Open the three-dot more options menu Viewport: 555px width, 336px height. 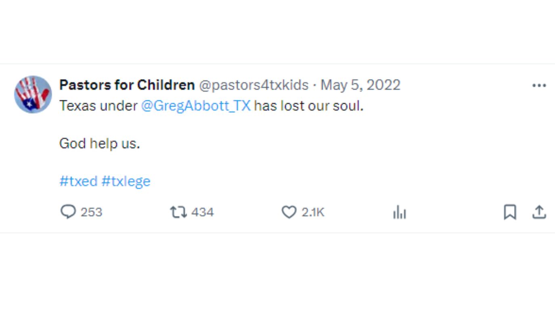(x=539, y=86)
